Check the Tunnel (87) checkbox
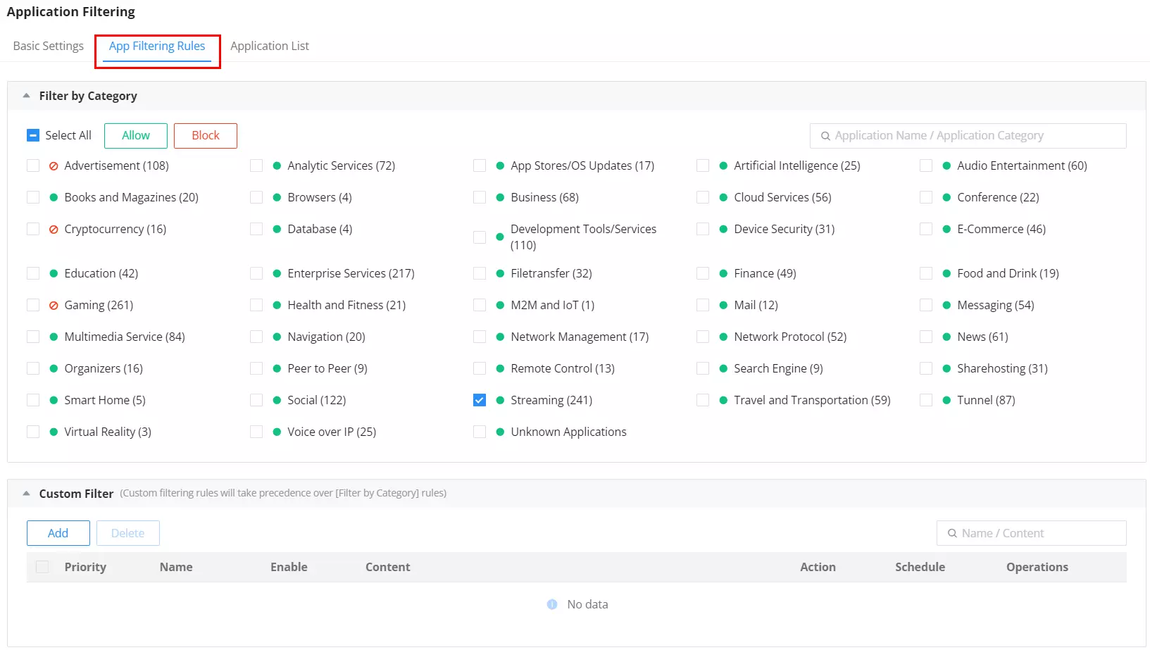 [x=926, y=400]
